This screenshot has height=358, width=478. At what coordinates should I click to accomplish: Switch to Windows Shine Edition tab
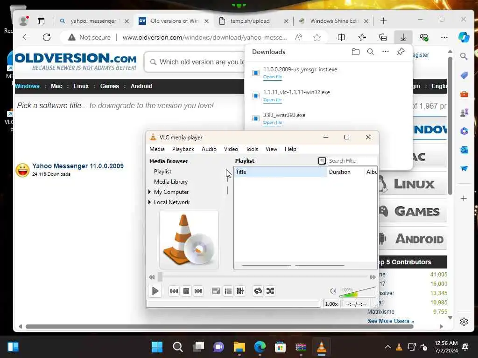[334, 21]
